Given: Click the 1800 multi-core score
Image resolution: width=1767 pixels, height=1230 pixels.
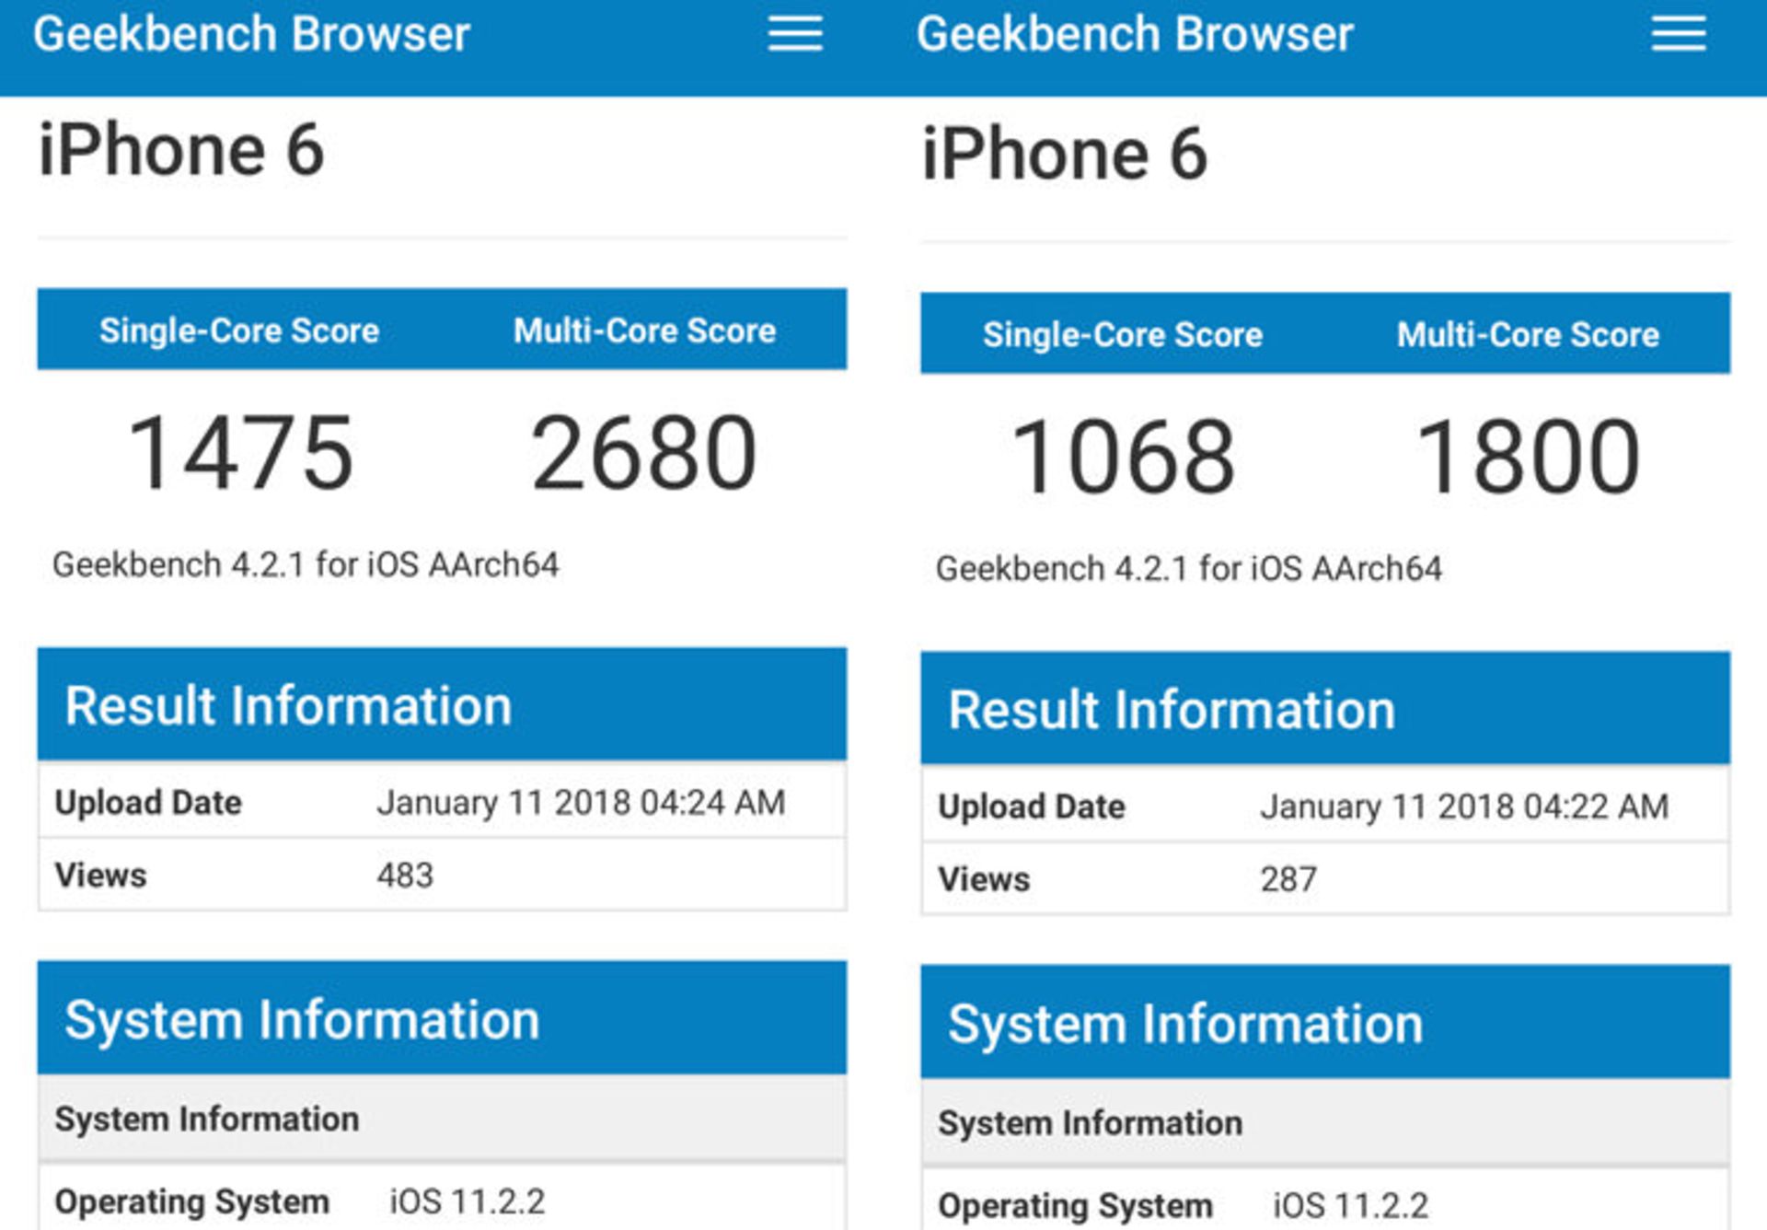Looking at the screenshot, I should [1528, 457].
